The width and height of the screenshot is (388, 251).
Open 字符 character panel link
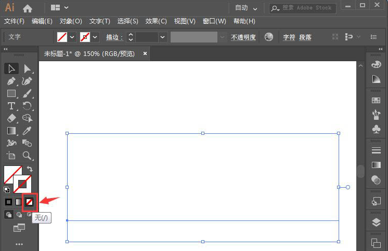tap(289, 37)
